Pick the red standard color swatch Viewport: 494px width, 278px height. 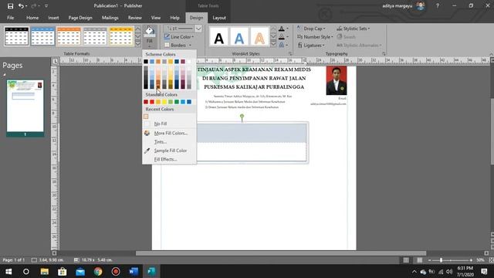(x=152, y=102)
